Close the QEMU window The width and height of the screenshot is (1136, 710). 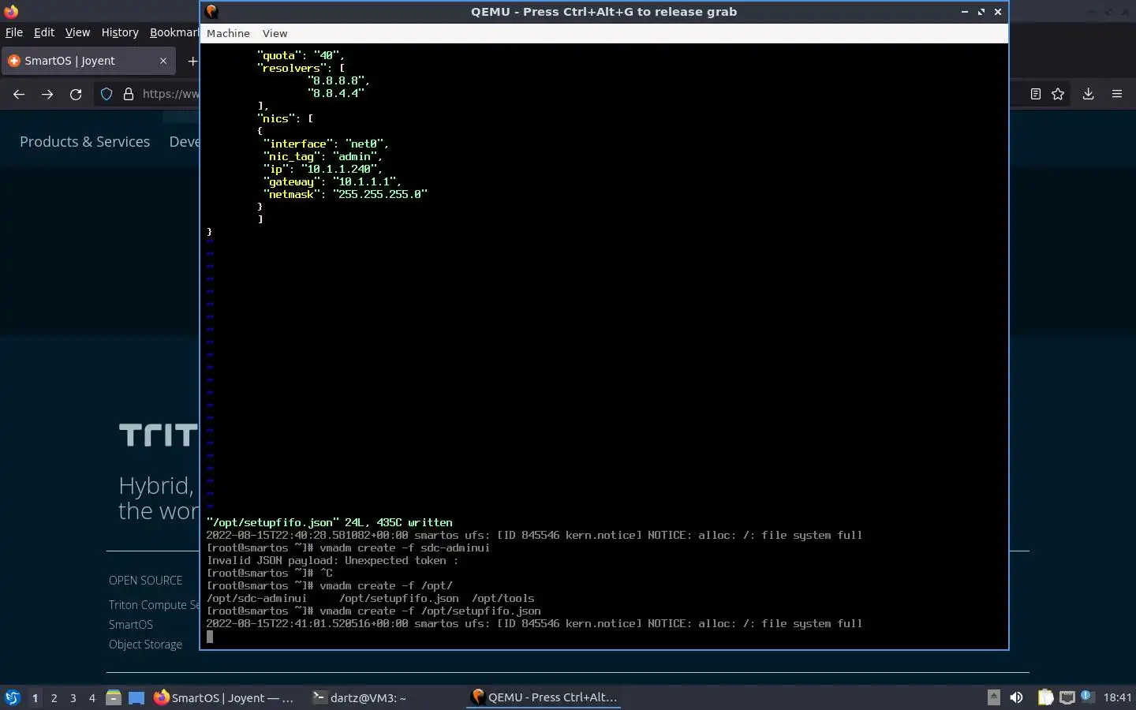[997, 12]
